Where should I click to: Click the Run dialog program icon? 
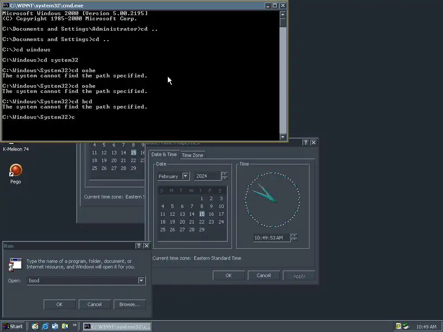(15, 265)
